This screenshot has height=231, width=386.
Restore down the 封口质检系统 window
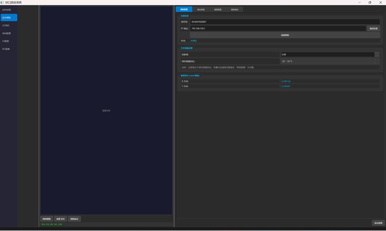click(370, 2)
